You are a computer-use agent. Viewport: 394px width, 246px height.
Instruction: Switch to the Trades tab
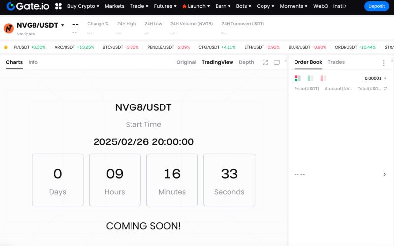336,62
